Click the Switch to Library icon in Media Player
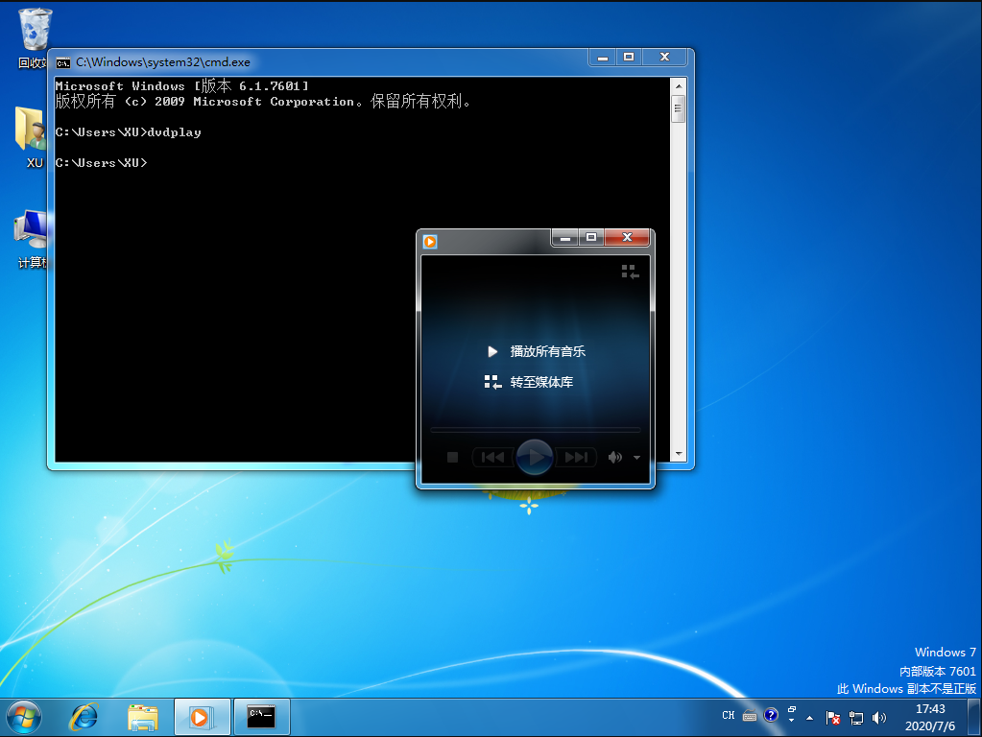The image size is (982, 737). click(x=630, y=273)
